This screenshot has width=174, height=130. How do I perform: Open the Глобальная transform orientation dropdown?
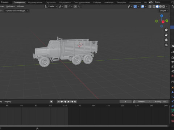[x=51, y=6]
